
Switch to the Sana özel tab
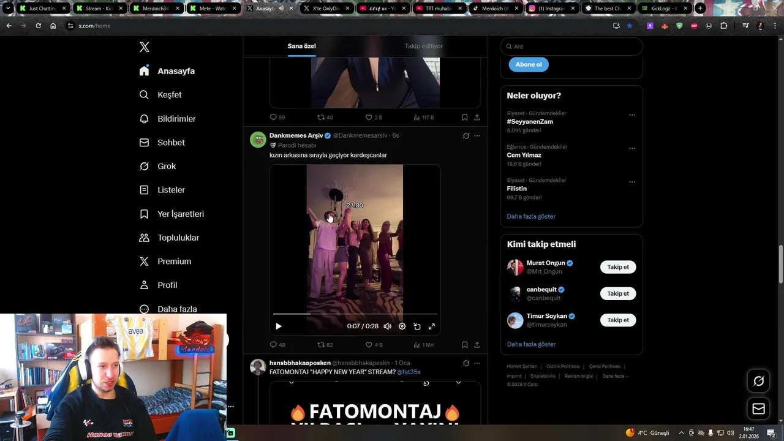(302, 46)
